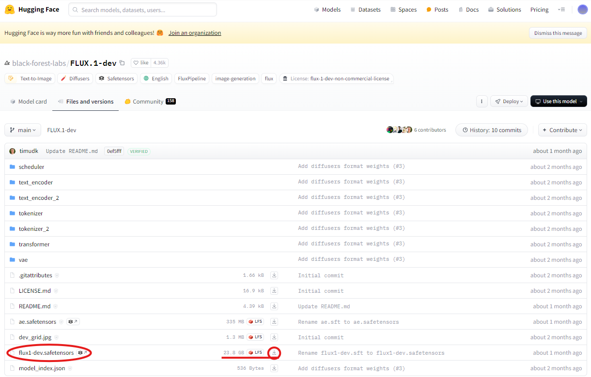Open History: 10 commits
The image size is (591, 377).
point(492,130)
